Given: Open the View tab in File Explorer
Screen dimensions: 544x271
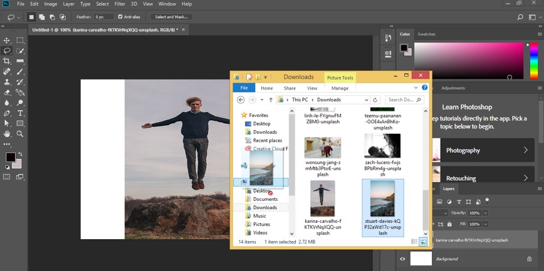Looking at the screenshot, I should (x=311, y=88).
